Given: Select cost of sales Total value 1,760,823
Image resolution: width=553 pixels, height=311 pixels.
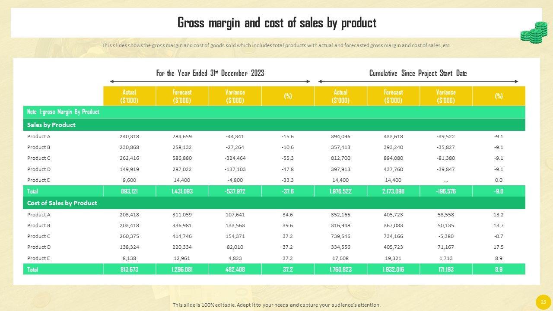Looking at the screenshot, I should [340, 269].
